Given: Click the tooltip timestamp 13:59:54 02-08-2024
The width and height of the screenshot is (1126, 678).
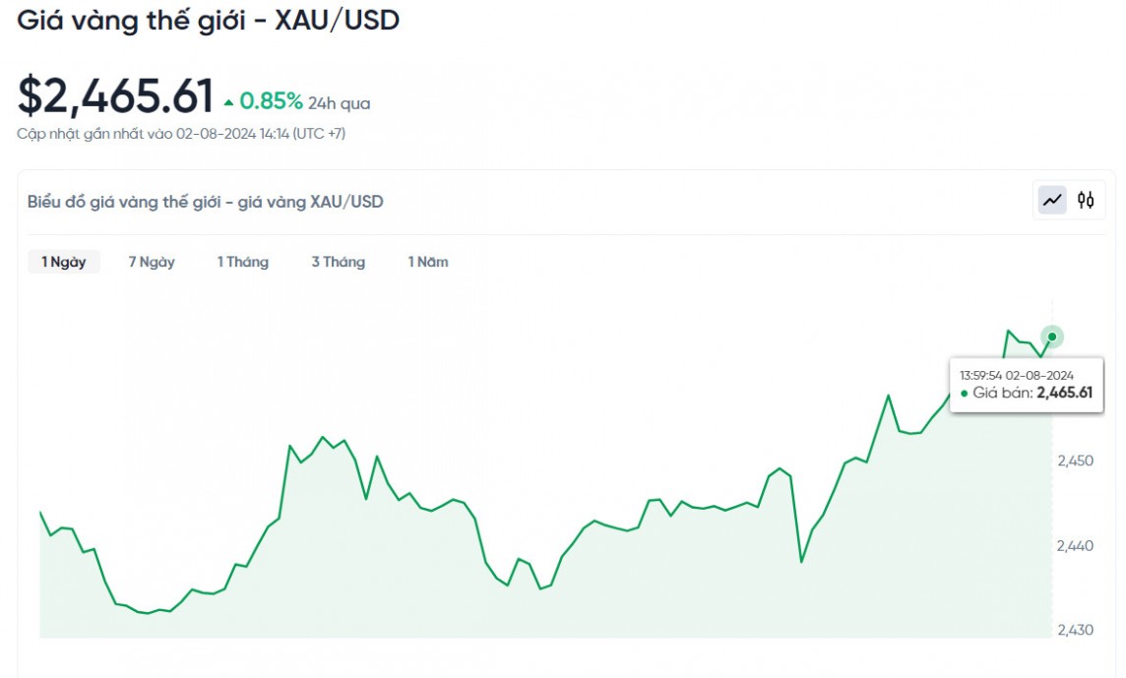Looking at the screenshot, I should (1017, 375).
